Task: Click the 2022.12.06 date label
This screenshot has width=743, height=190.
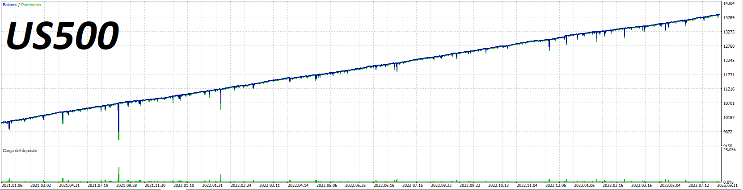Action: tap(556, 186)
